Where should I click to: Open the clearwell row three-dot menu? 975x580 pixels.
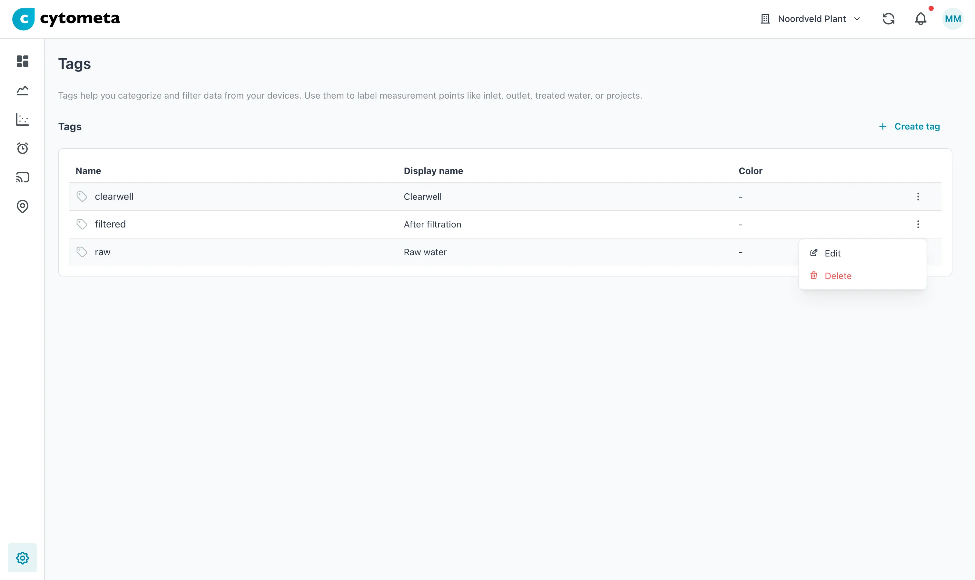(x=918, y=197)
